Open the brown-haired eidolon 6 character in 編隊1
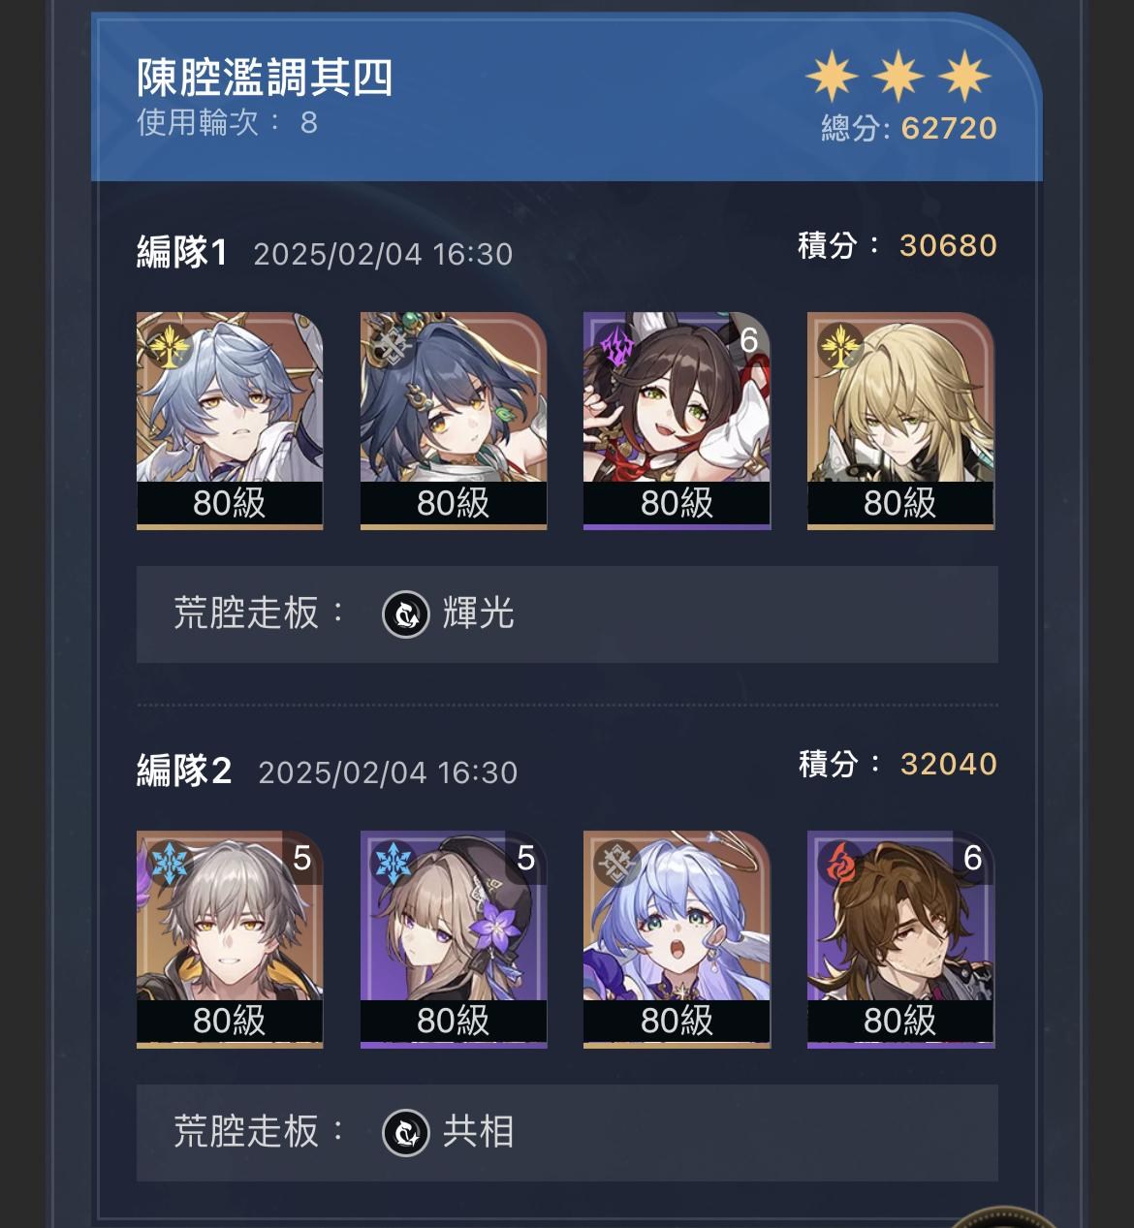Image resolution: width=1134 pixels, height=1228 pixels. click(x=677, y=421)
